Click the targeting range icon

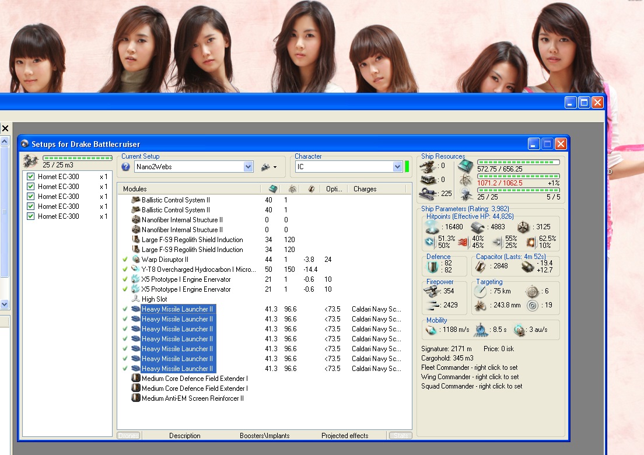point(480,291)
